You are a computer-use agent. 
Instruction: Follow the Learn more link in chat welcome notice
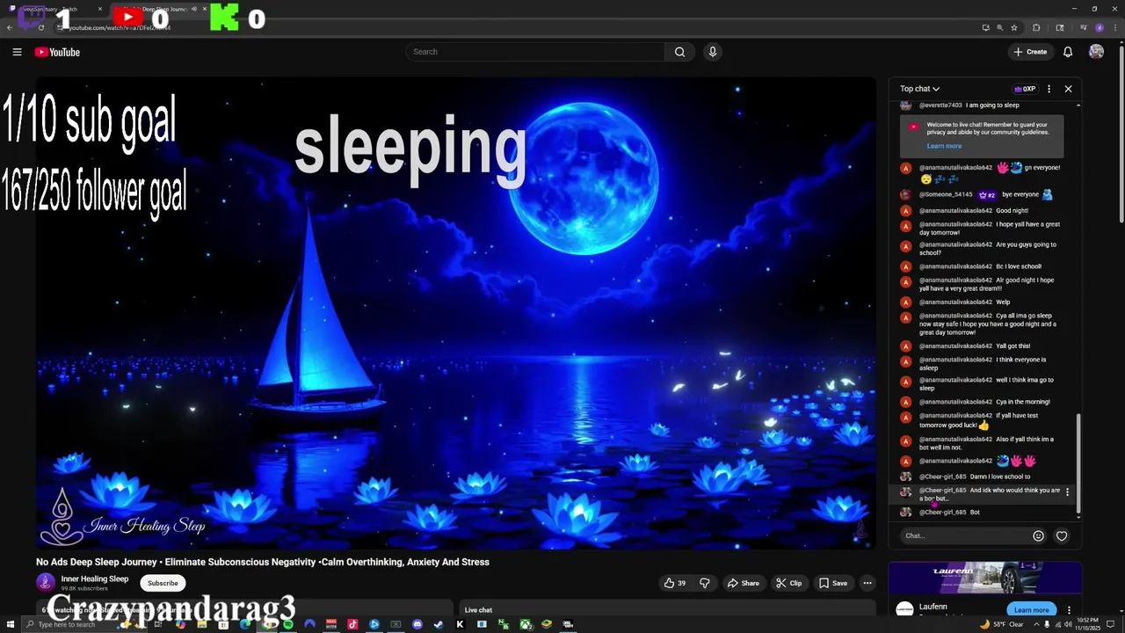pos(944,146)
